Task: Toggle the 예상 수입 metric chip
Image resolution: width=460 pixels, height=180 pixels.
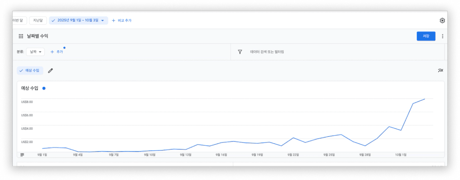Action: click(30, 70)
